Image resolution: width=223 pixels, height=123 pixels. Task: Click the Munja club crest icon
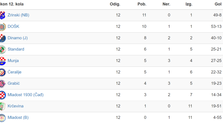pos(3,61)
